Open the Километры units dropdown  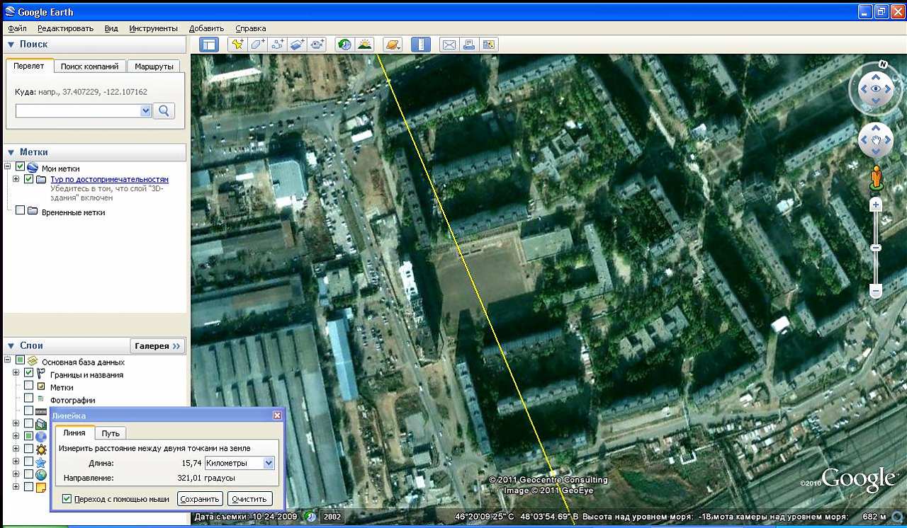[x=269, y=463]
